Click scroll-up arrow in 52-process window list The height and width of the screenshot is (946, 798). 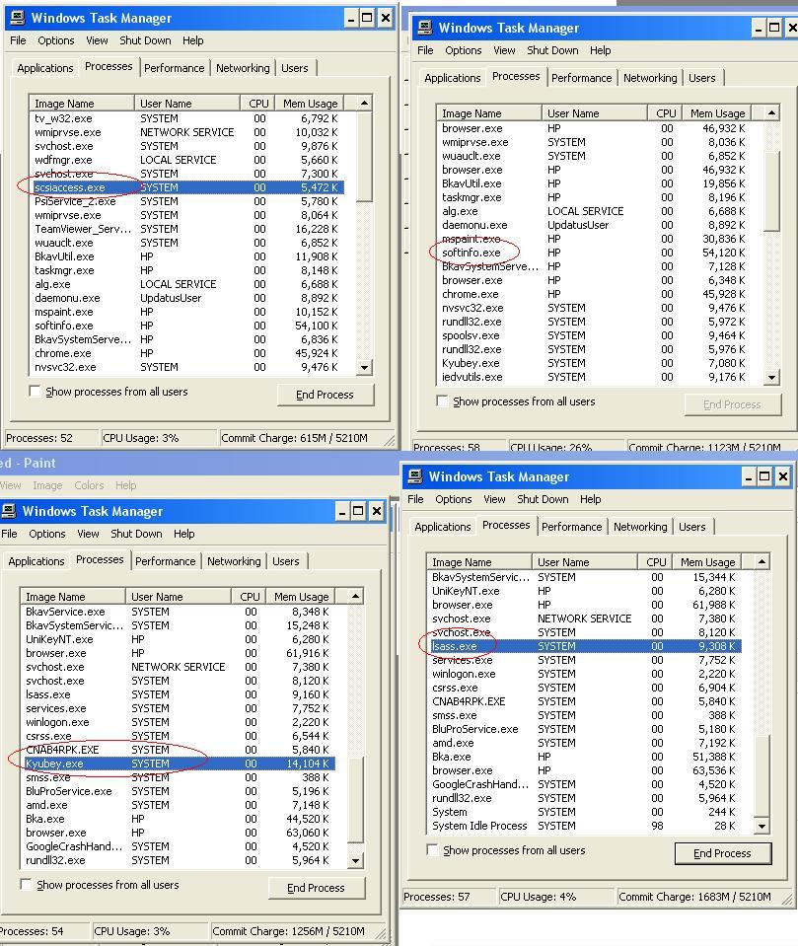[364, 104]
